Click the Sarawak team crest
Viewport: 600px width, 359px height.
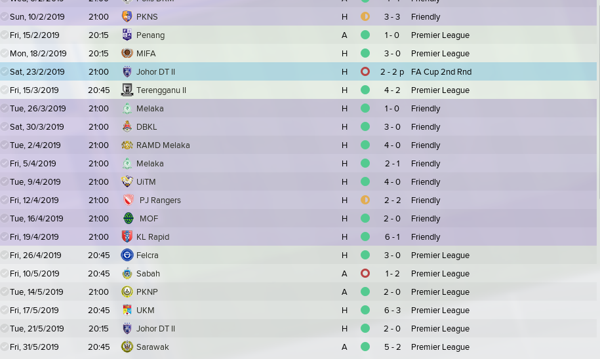pos(127,347)
